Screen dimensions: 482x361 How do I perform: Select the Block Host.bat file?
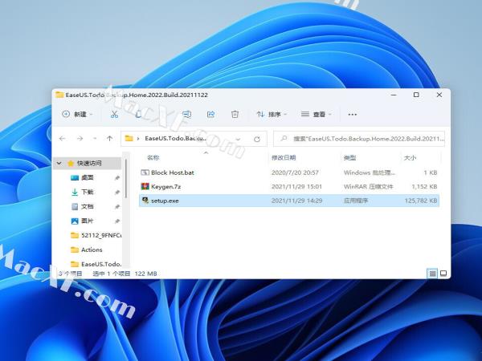click(x=289, y=172)
